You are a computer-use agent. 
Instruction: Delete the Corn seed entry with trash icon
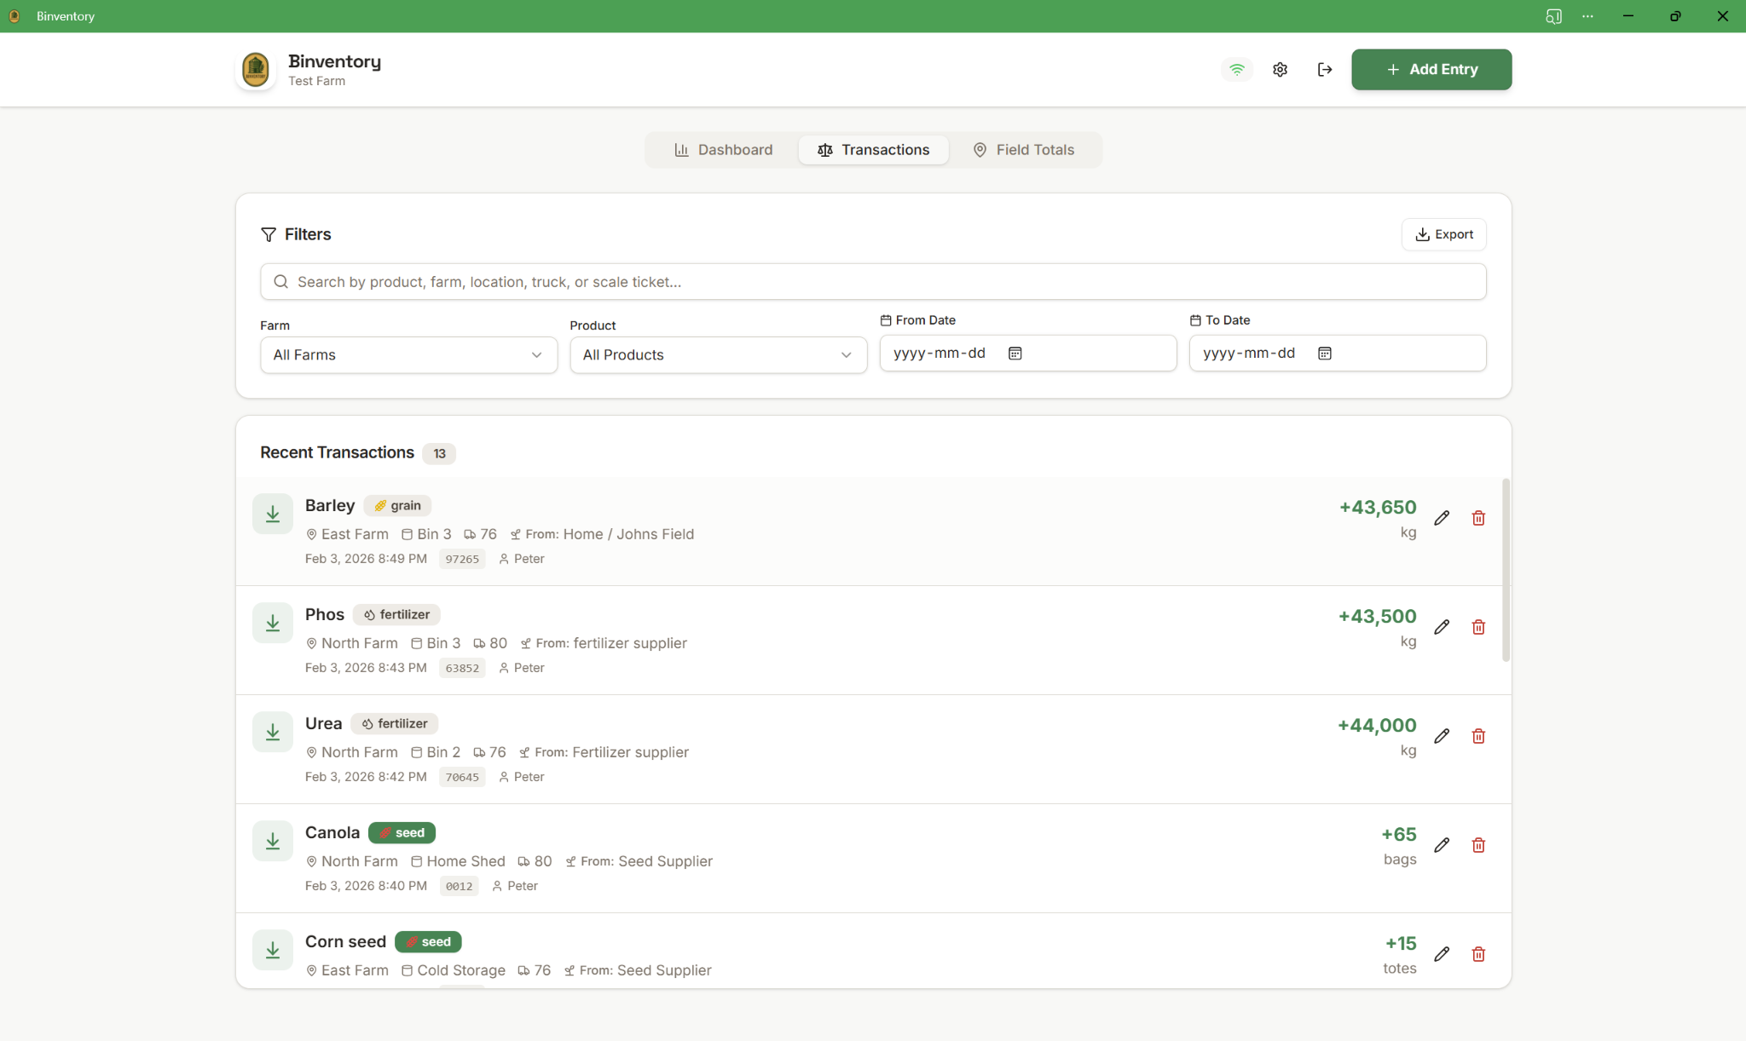tap(1479, 954)
